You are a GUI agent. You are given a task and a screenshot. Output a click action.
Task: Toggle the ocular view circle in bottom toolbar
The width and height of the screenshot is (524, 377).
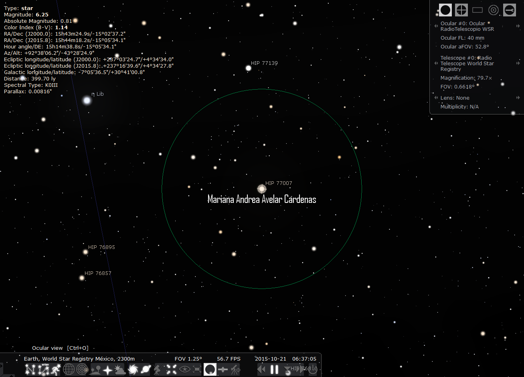(x=210, y=369)
